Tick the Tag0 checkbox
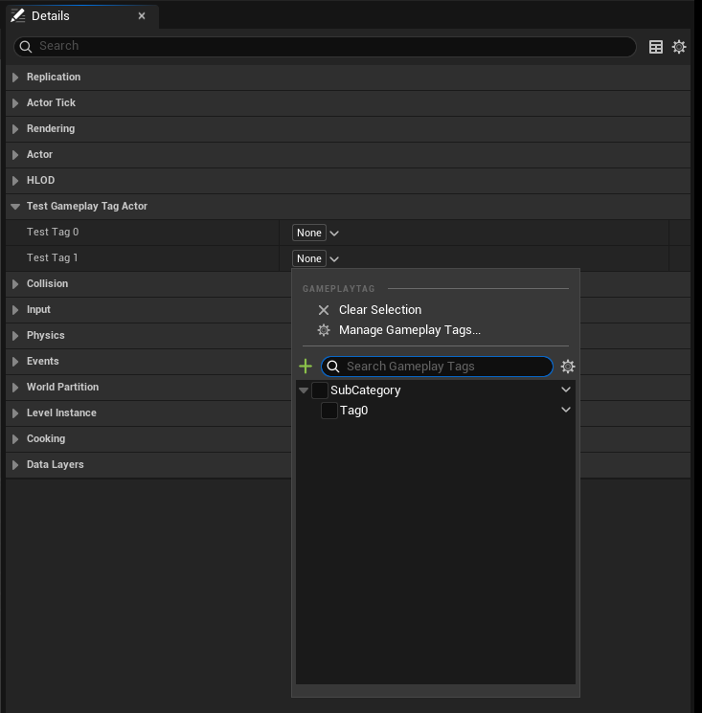 [x=328, y=411]
